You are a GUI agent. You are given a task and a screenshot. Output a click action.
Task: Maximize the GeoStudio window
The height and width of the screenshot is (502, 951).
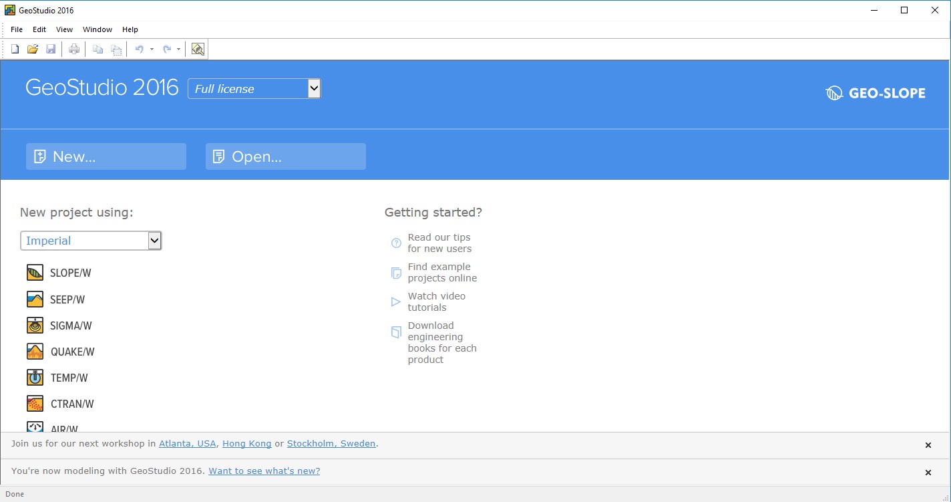904,10
